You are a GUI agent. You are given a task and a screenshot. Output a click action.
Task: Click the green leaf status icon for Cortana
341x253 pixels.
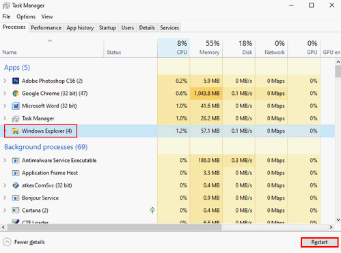(x=152, y=210)
